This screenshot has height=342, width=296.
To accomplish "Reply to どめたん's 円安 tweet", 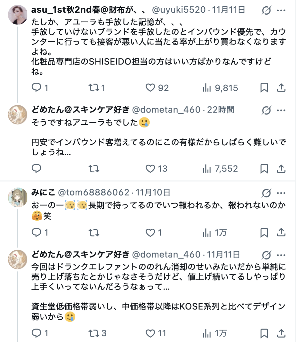I will pyautogui.click(x=36, y=169).
